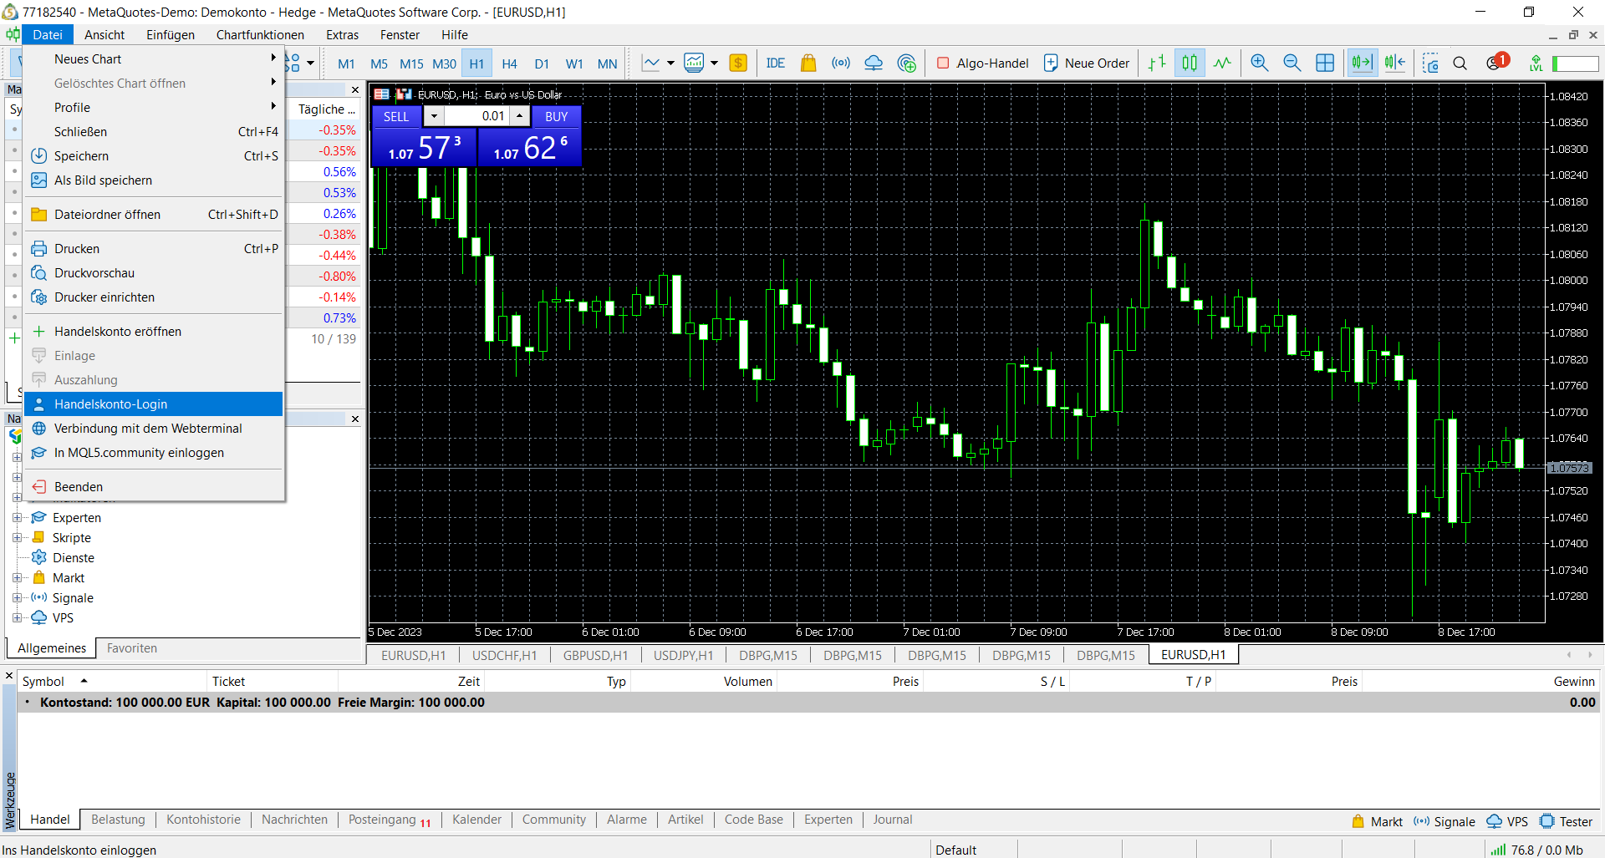Click the green LVL toolbar icon

tap(1536, 63)
